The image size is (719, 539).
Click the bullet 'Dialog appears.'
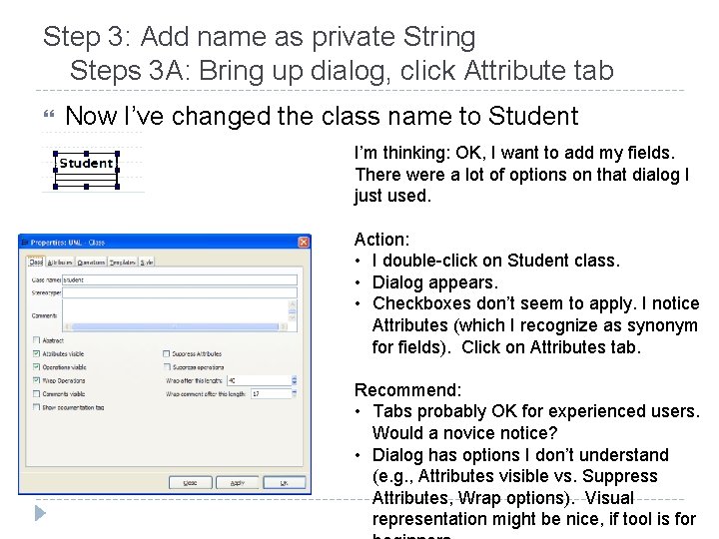[434, 282]
